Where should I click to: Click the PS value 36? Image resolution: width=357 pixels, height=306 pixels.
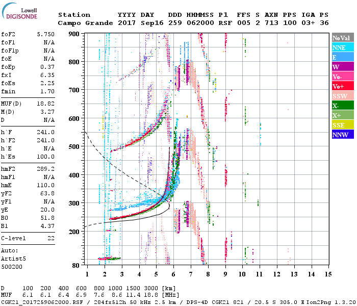324,23
